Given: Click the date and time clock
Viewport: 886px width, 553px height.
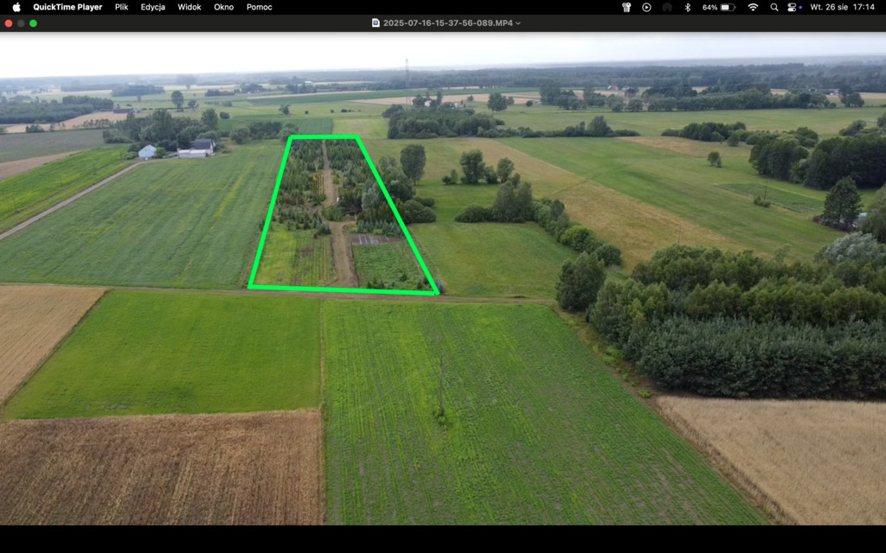Looking at the screenshot, I should click(842, 7).
